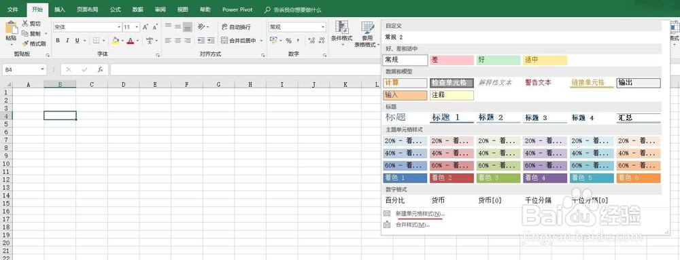Apply the 常规 2 custom style
680x260 pixels.
click(394, 37)
